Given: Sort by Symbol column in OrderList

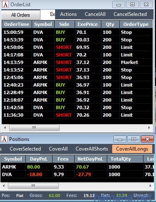Looking at the screenshot, I should [43, 24].
